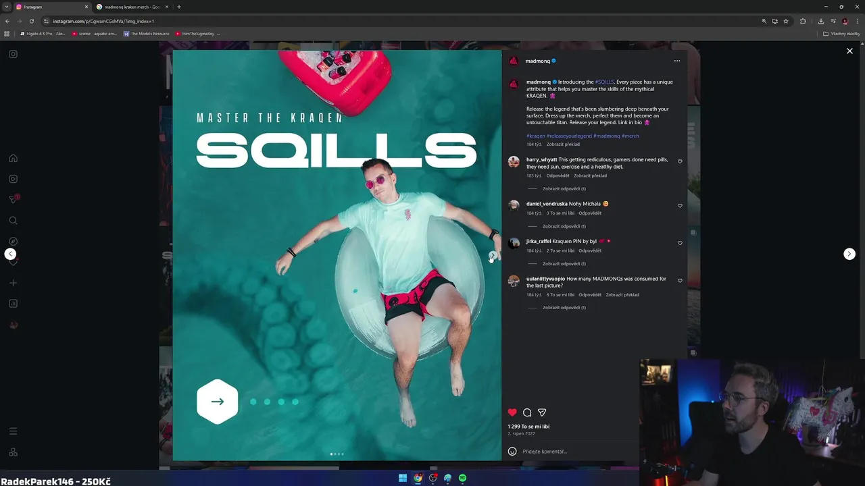Screen dimensions: 865x486
Task: Open the Elgato 4K Pro bookmark
Action: point(43,33)
